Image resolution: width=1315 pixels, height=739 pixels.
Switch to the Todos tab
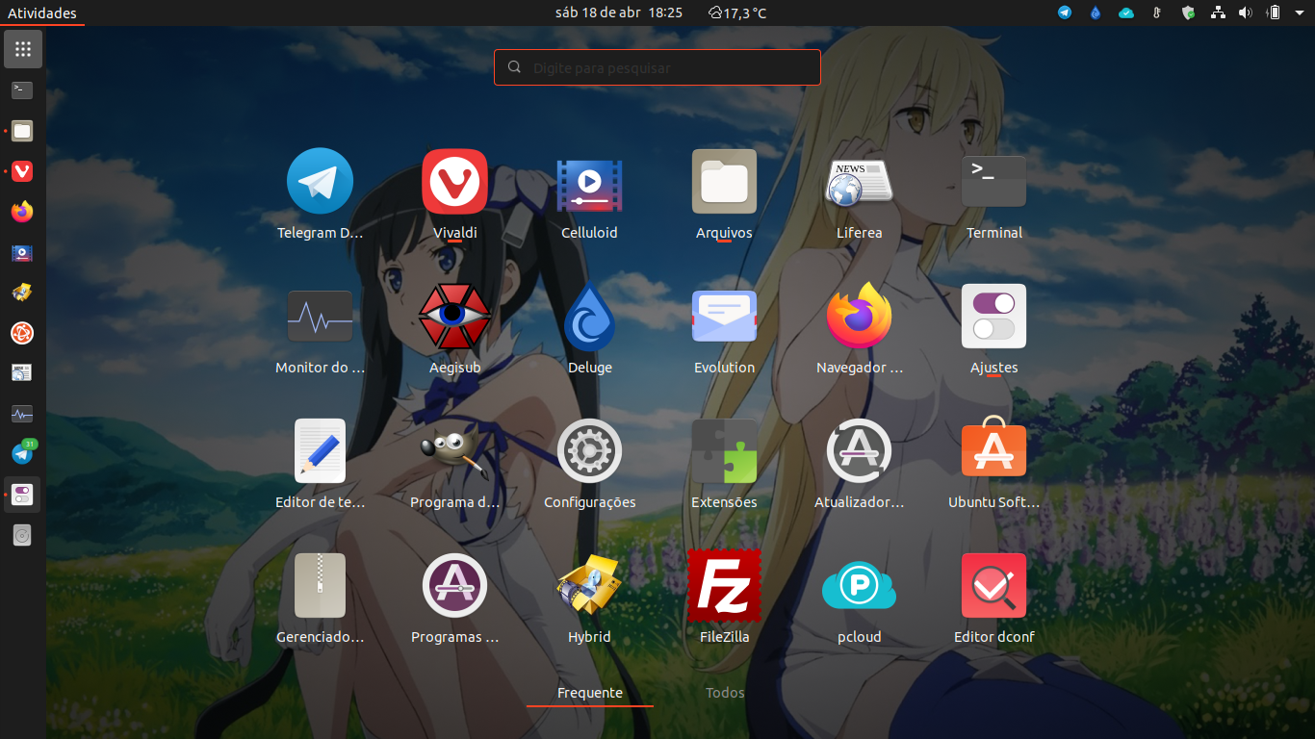click(725, 693)
